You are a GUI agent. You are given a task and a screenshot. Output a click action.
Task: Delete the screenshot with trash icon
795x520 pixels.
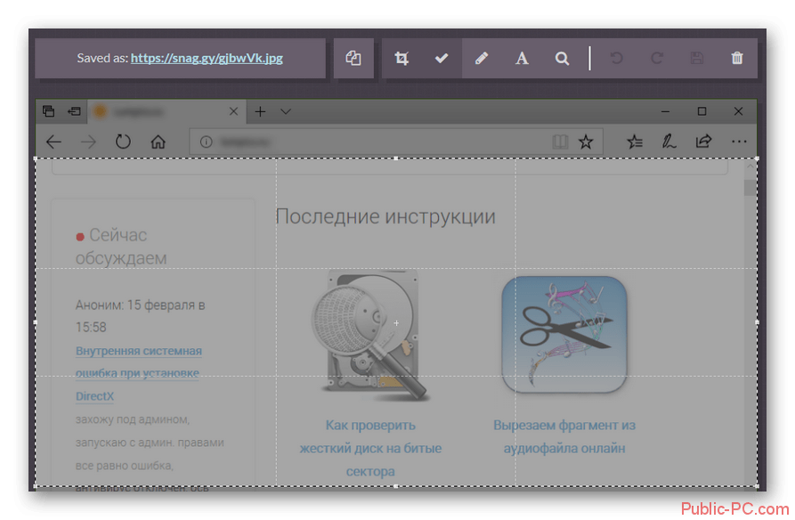(737, 58)
